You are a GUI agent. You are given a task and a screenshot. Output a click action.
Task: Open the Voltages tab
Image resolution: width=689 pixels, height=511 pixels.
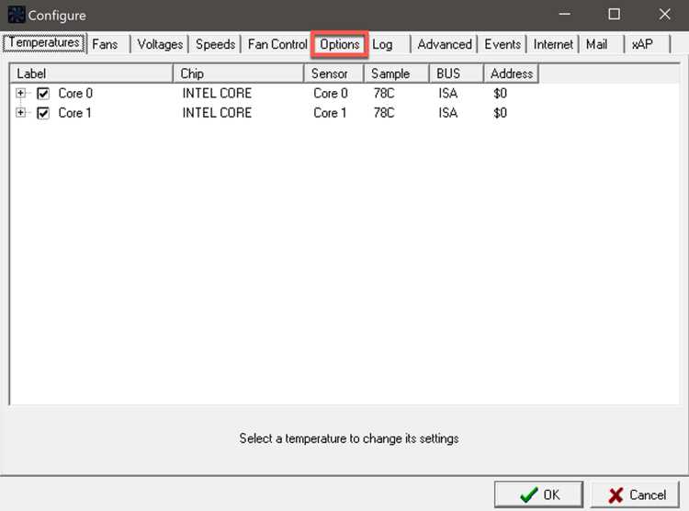pyautogui.click(x=160, y=44)
